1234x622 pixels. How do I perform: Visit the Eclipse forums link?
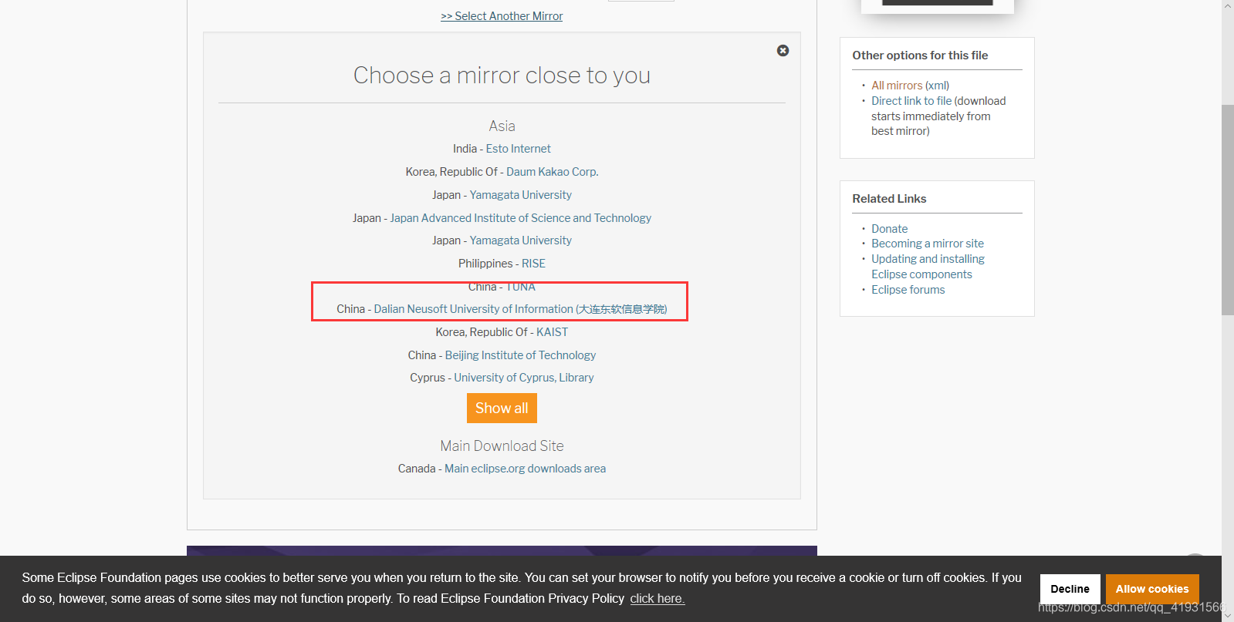908,290
